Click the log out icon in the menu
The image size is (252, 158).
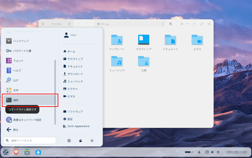pos(69,141)
